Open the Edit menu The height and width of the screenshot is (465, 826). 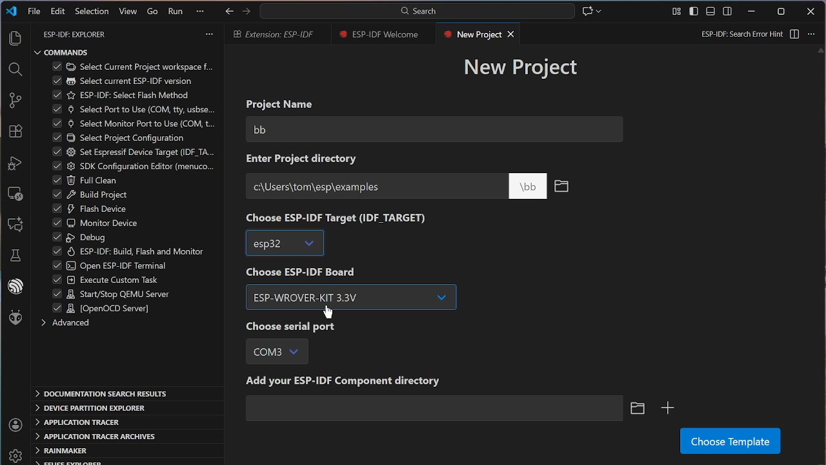(x=57, y=11)
